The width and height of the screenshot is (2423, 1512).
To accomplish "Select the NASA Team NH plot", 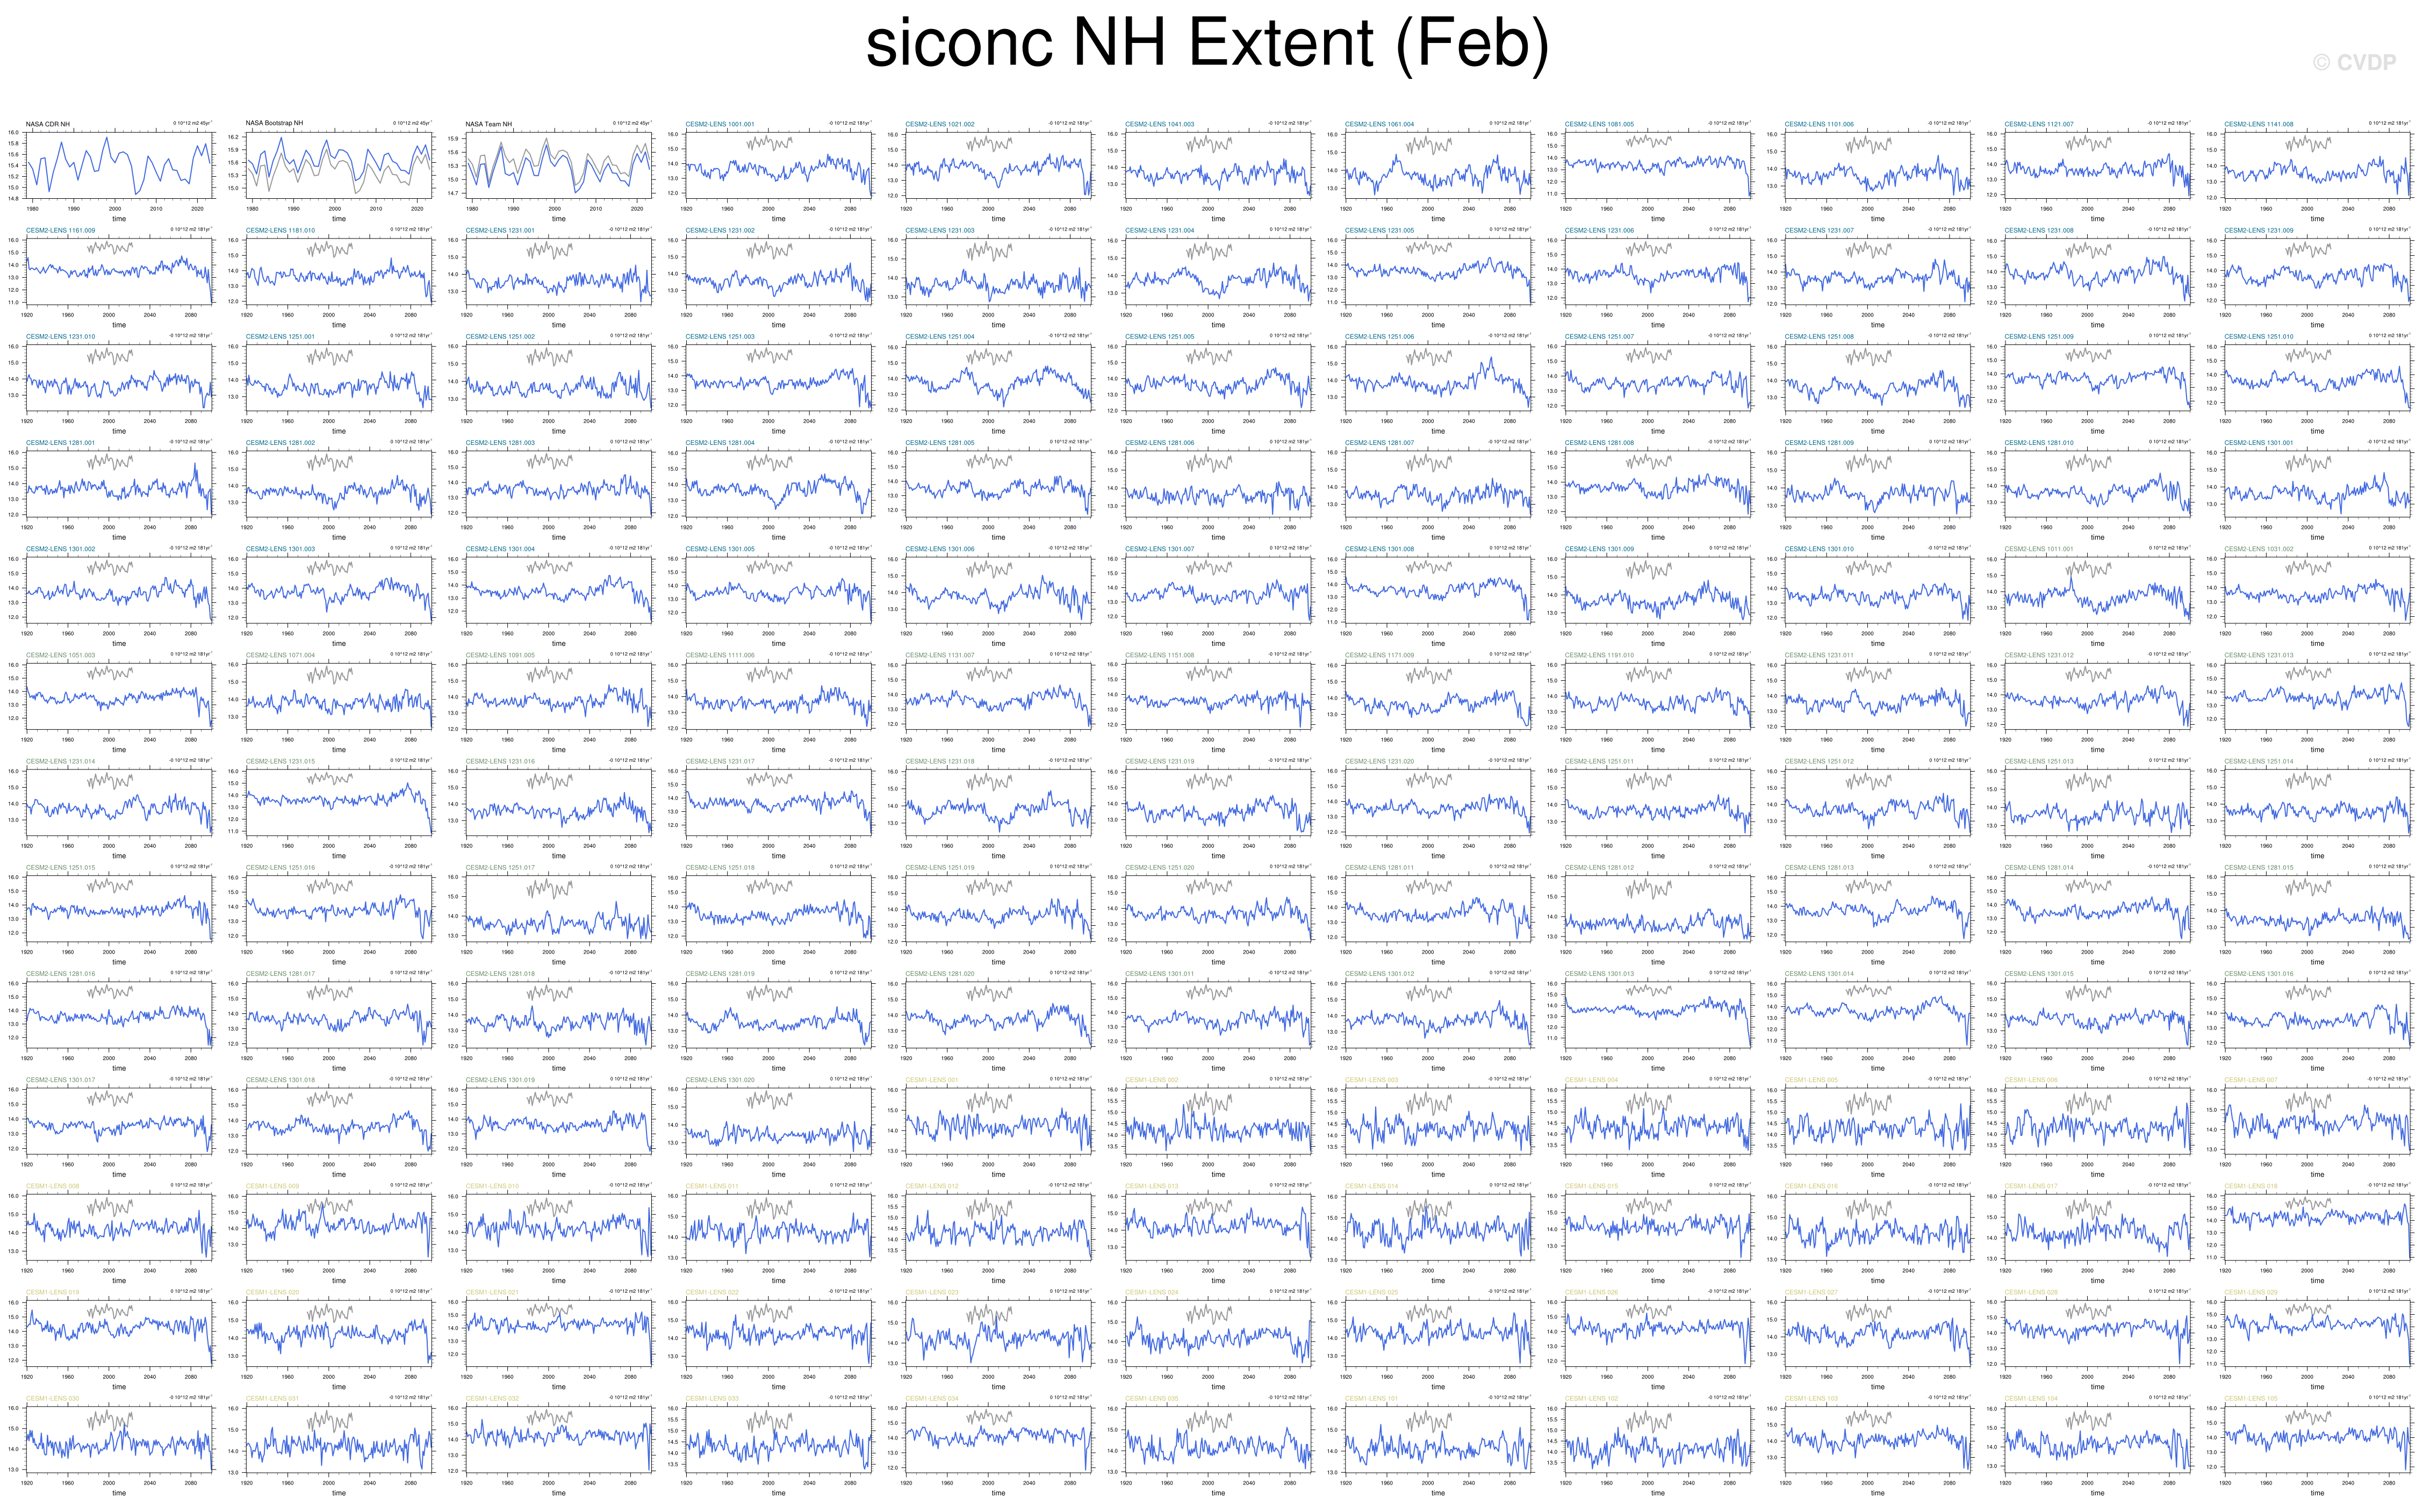I will [559, 165].
